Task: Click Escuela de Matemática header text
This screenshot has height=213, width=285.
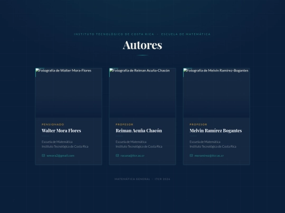Action: click(x=186, y=34)
